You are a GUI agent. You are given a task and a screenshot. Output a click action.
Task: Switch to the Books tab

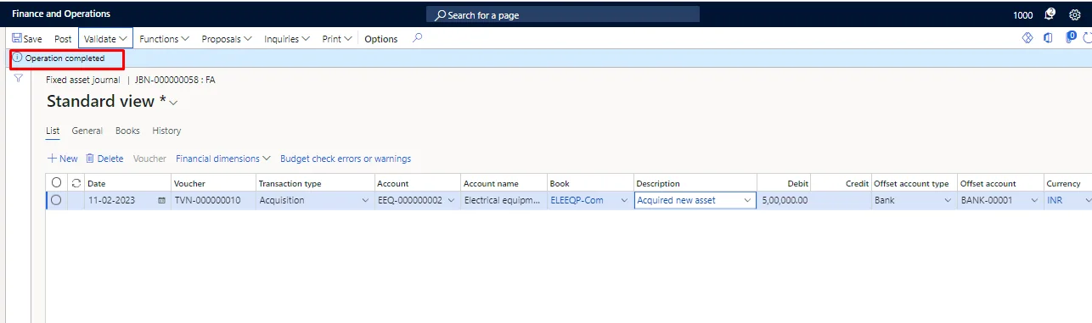pos(127,131)
